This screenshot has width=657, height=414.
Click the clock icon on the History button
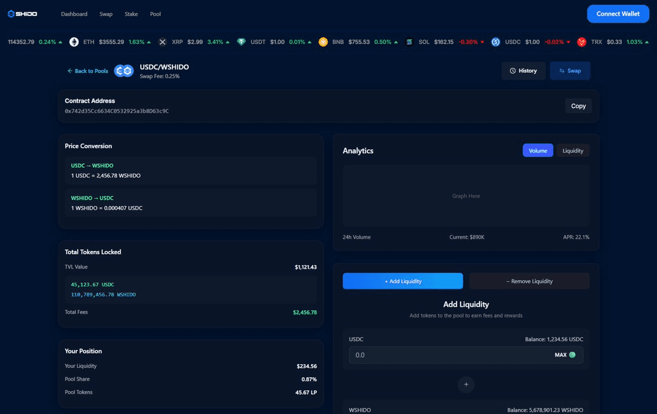point(514,71)
